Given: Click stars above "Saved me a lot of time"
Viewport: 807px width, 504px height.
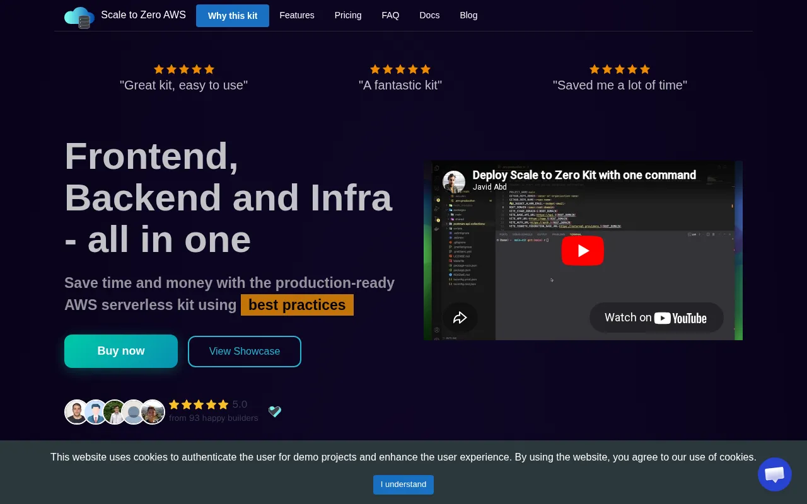Looking at the screenshot, I should tap(620, 69).
